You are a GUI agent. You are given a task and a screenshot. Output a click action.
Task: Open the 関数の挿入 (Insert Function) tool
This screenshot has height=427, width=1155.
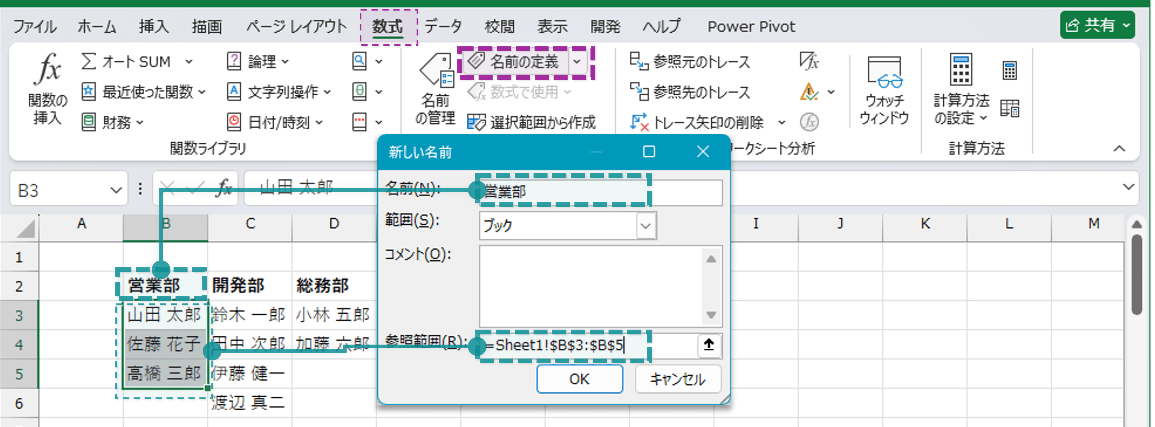(47, 90)
